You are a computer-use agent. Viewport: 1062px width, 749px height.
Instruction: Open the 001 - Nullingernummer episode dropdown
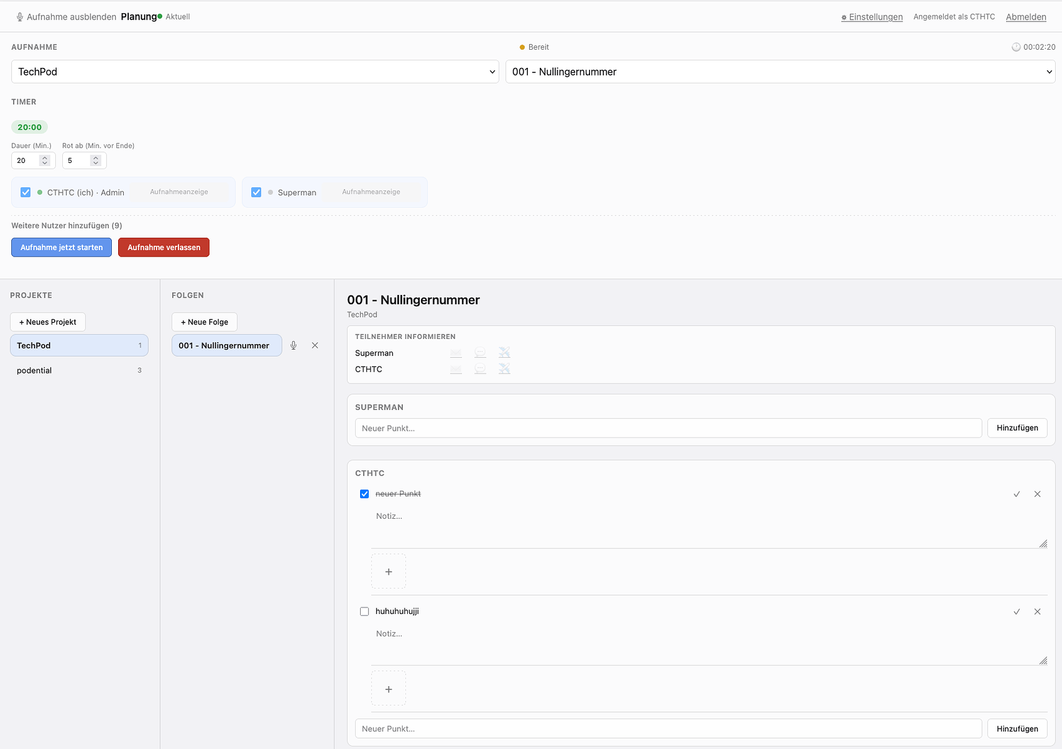780,72
